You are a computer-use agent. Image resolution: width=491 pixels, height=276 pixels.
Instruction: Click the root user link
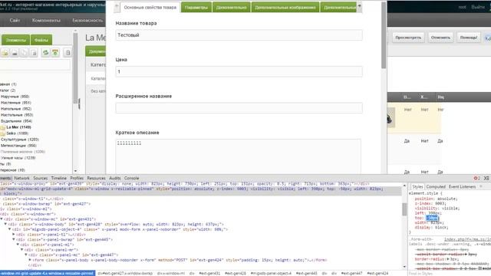[463, 7]
